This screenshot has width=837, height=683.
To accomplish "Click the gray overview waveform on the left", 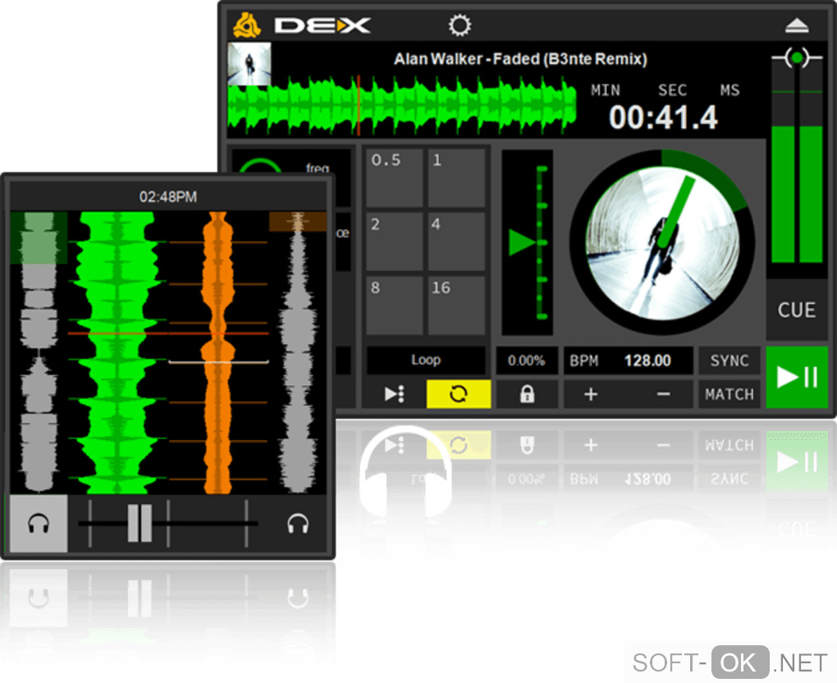I will point(39,352).
